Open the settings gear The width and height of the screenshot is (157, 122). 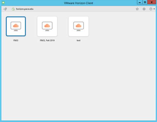pyautogui.click(x=144, y=9)
